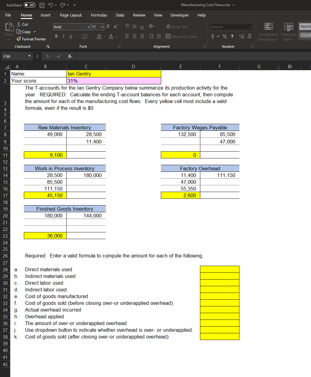
Task: Apply Percent Style number format
Action: coord(224,36)
